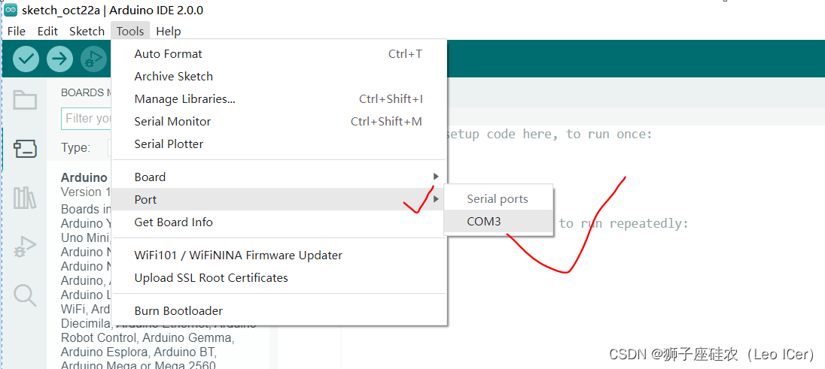Click the Arduino logo in title bar

pyautogui.click(x=11, y=10)
